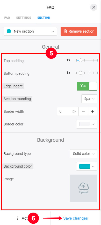Click the three-dot Actions menu icon
Image resolution: width=101 pixels, height=225 pixels.
(x=18, y=218)
